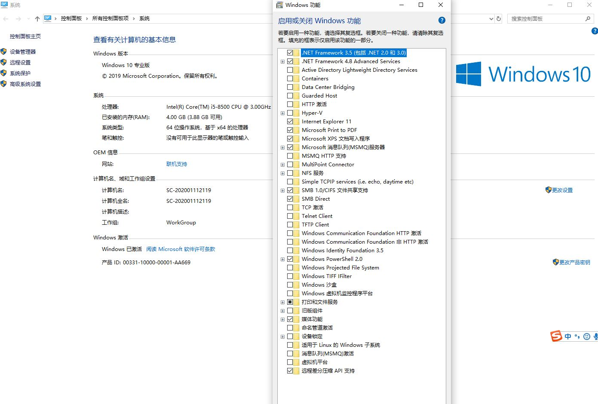This screenshot has width=598, height=404.
Task: Uncheck .NET Framework 3.5 checkbox
Action: 290,53
